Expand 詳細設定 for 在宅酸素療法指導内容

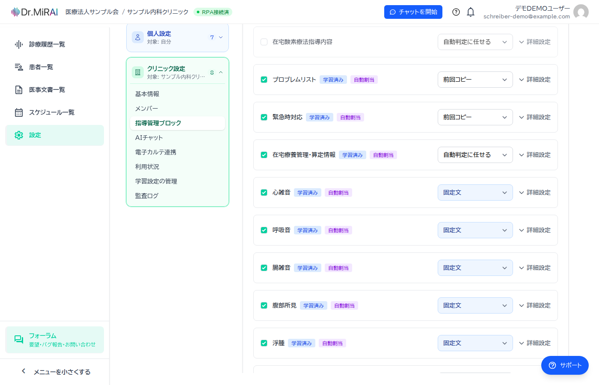coord(535,42)
